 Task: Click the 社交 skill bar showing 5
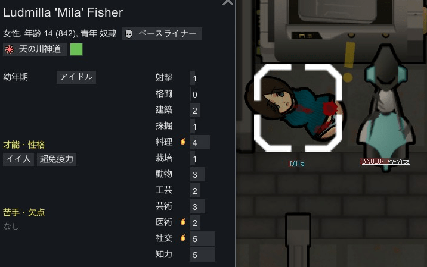(202, 238)
